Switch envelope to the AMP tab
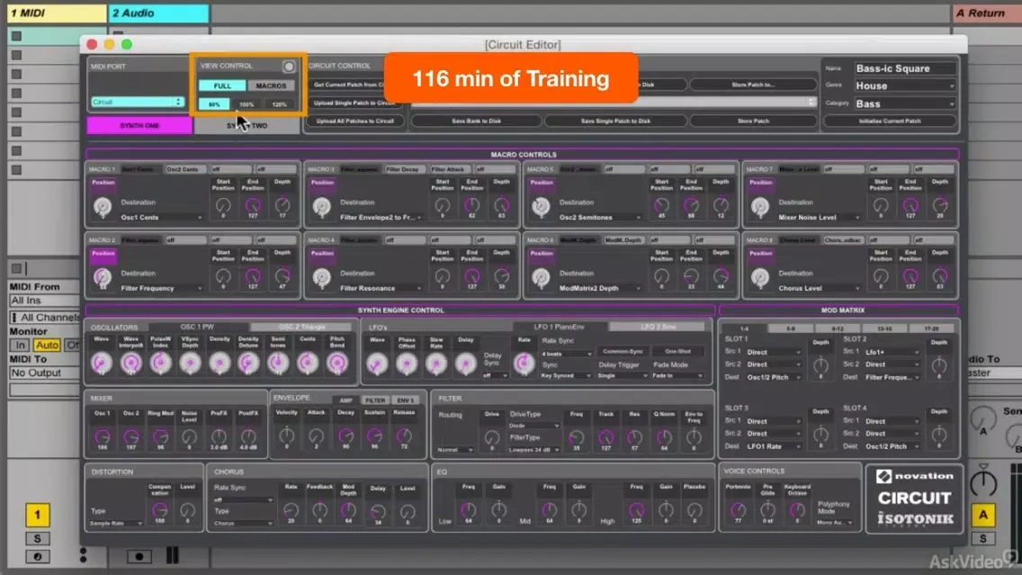This screenshot has width=1022, height=575. 345,400
